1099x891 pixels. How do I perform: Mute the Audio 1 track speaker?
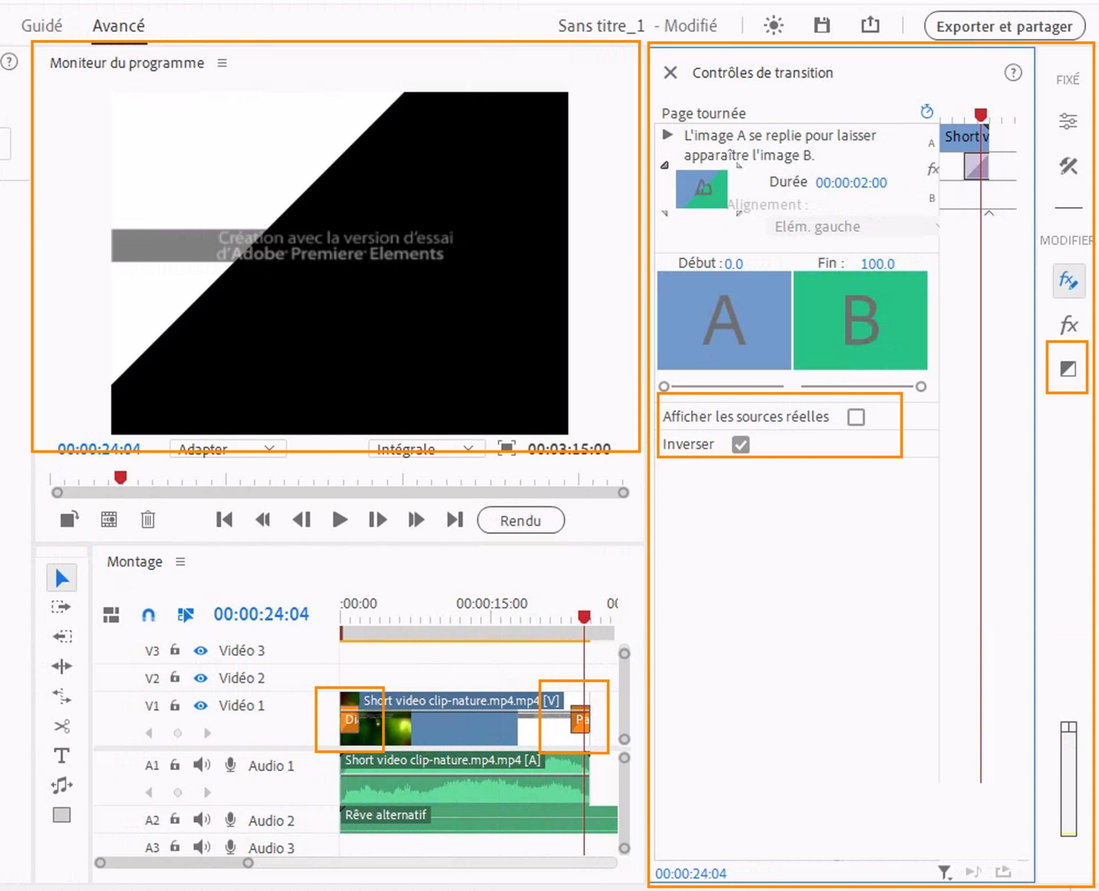(201, 765)
